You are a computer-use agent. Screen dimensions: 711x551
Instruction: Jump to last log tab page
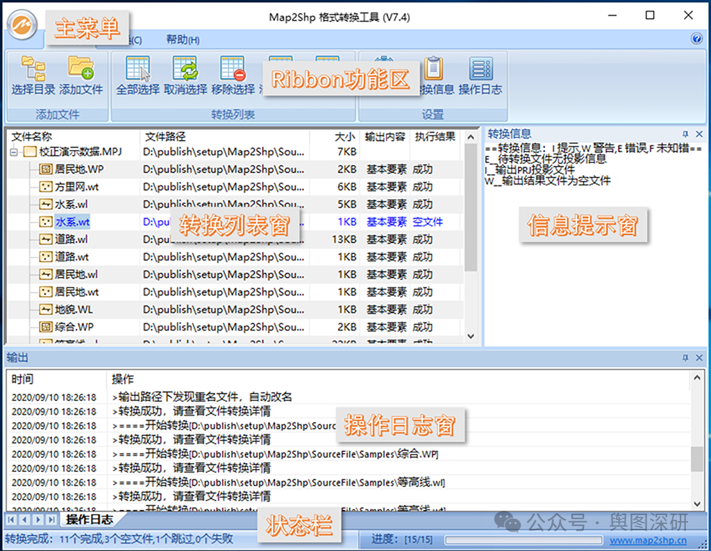[x=52, y=519]
